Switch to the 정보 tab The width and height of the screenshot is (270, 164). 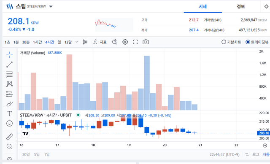[x=241, y=7]
